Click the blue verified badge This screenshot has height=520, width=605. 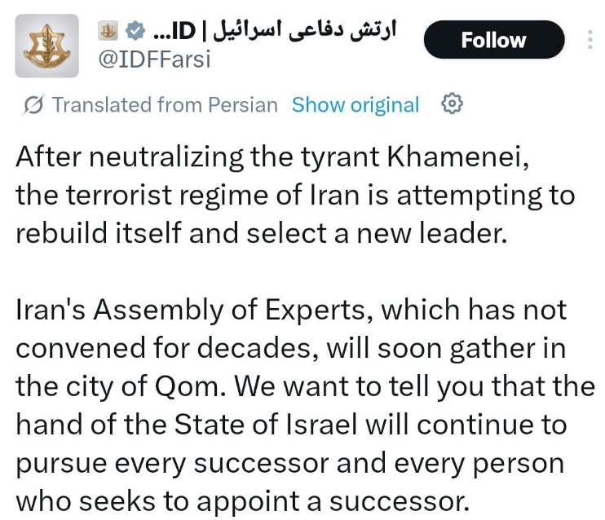pos(136,29)
